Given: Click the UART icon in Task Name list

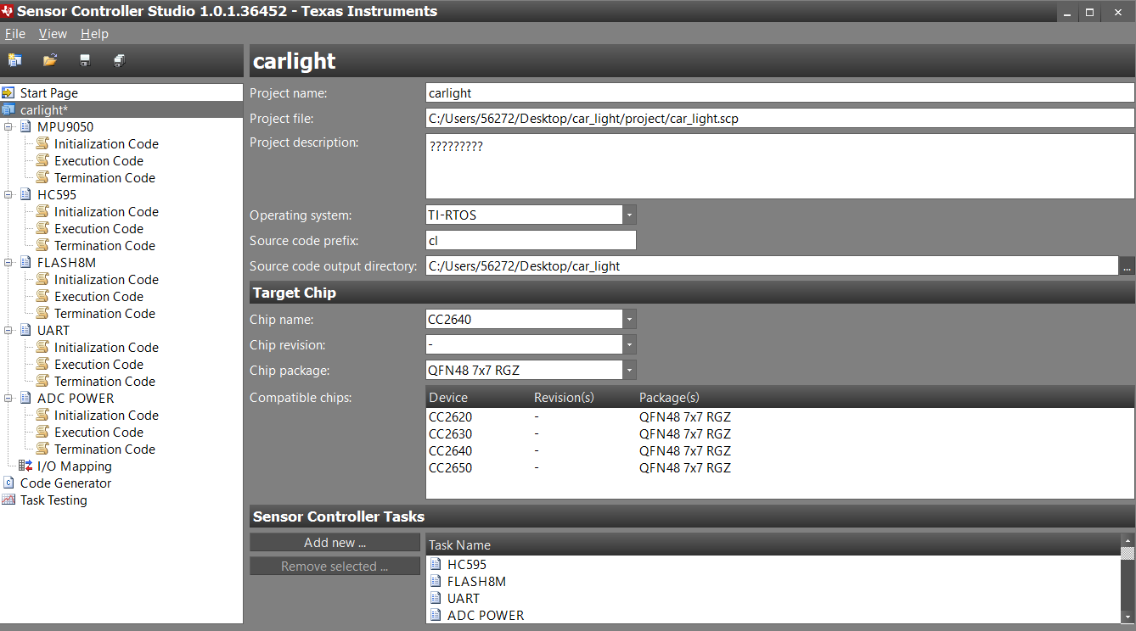Looking at the screenshot, I should click(x=436, y=598).
